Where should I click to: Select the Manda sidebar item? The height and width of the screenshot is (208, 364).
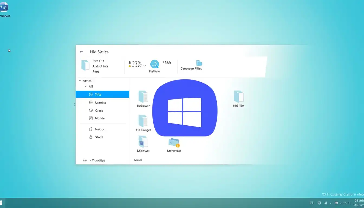102,118
